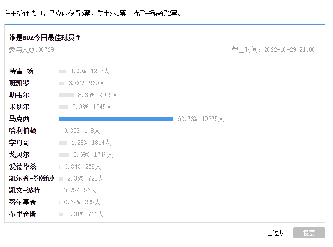Click the 特雷-杨 poll option

(x=21, y=71)
